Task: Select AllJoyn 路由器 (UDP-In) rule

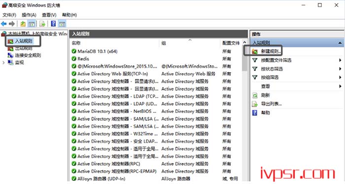Action: pyautogui.click(x=102, y=179)
